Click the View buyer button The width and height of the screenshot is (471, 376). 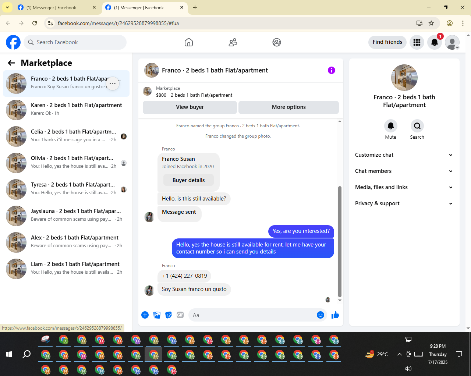(190, 107)
